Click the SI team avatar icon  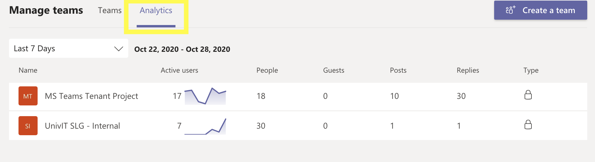point(28,126)
